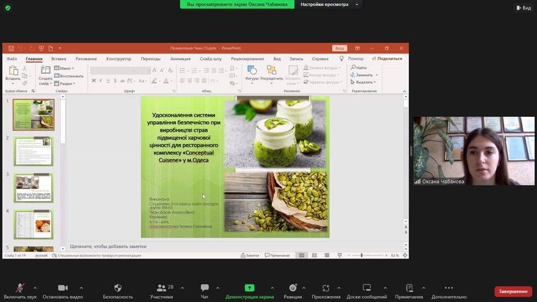Stop camera via Остановить видео

pyautogui.click(x=63, y=288)
